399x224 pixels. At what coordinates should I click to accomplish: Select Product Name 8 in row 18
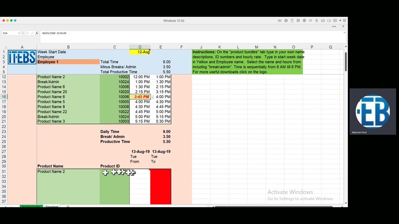pyautogui.click(x=68, y=107)
